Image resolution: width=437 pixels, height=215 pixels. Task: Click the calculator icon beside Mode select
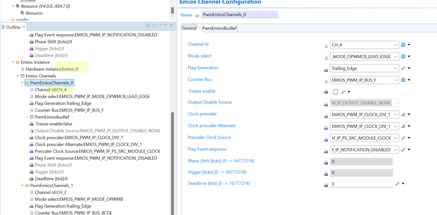(x=403, y=56)
